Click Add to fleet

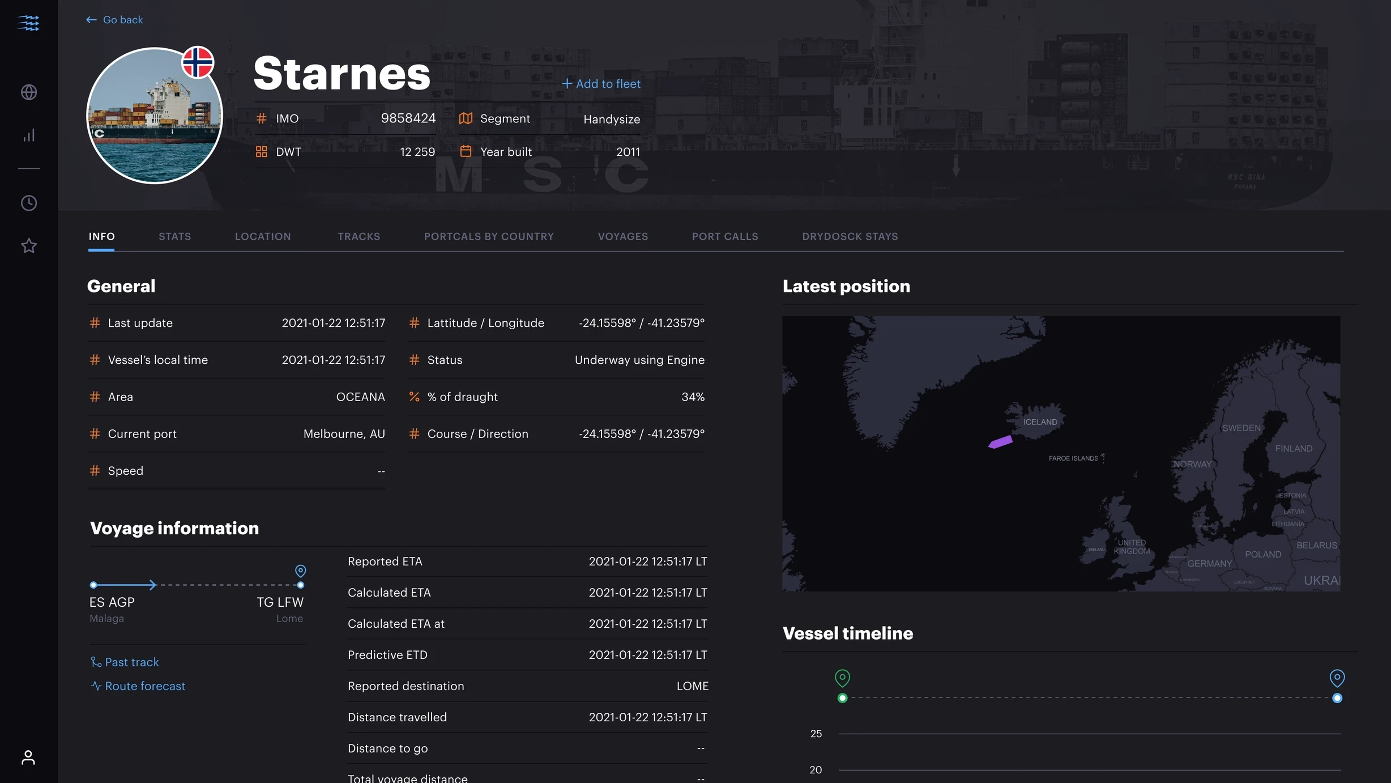click(601, 84)
